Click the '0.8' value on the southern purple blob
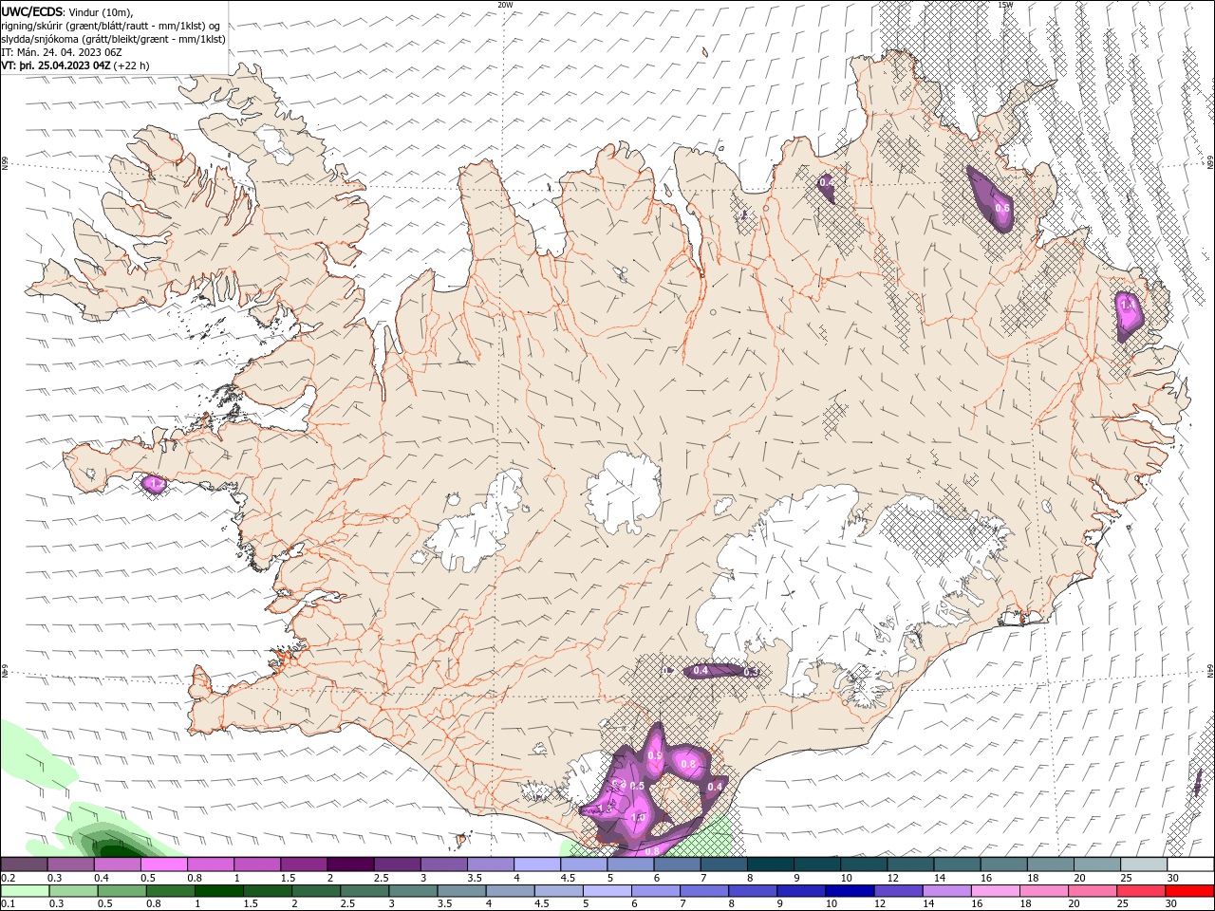This screenshot has height=911, width=1215. click(689, 764)
